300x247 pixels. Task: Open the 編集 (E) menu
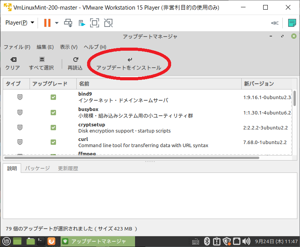pos(45,47)
